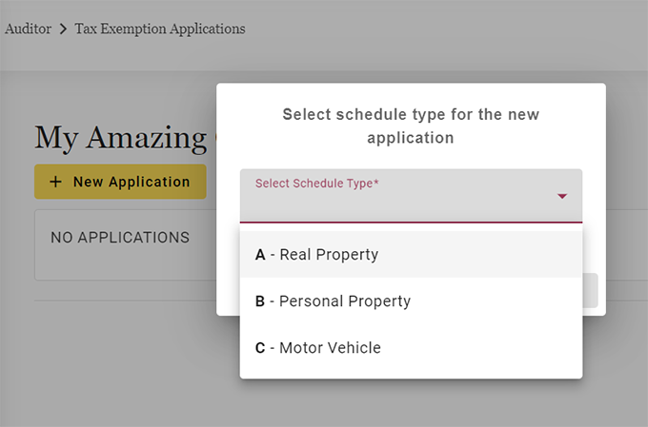648x427 pixels.
Task: Click the horizontal divider line below NO APPLICATIONS
Action: [124, 301]
